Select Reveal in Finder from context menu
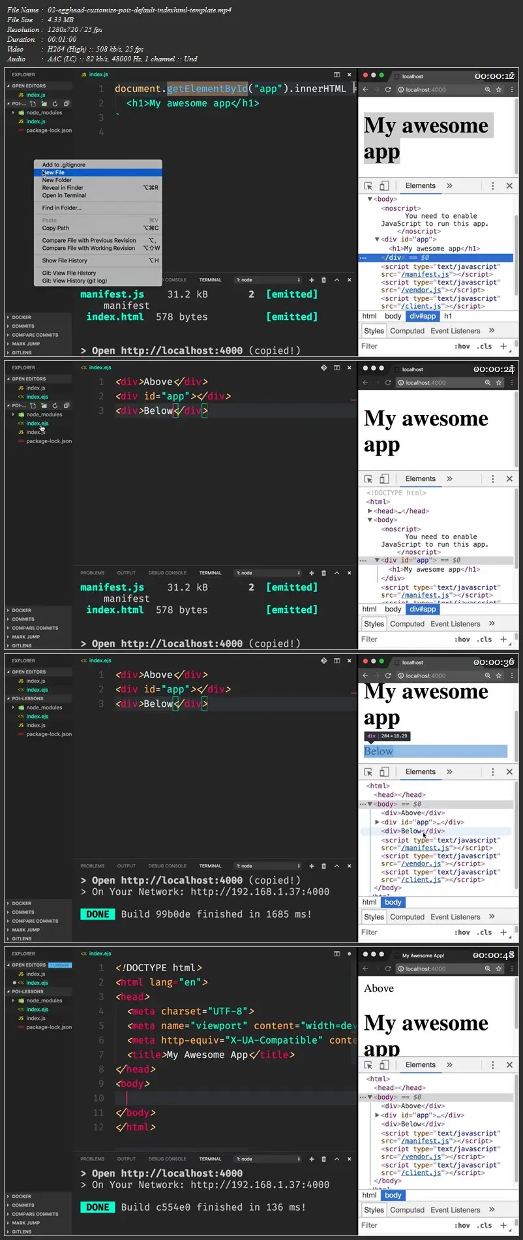The width and height of the screenshot is (523, 1240). (98, 187)
